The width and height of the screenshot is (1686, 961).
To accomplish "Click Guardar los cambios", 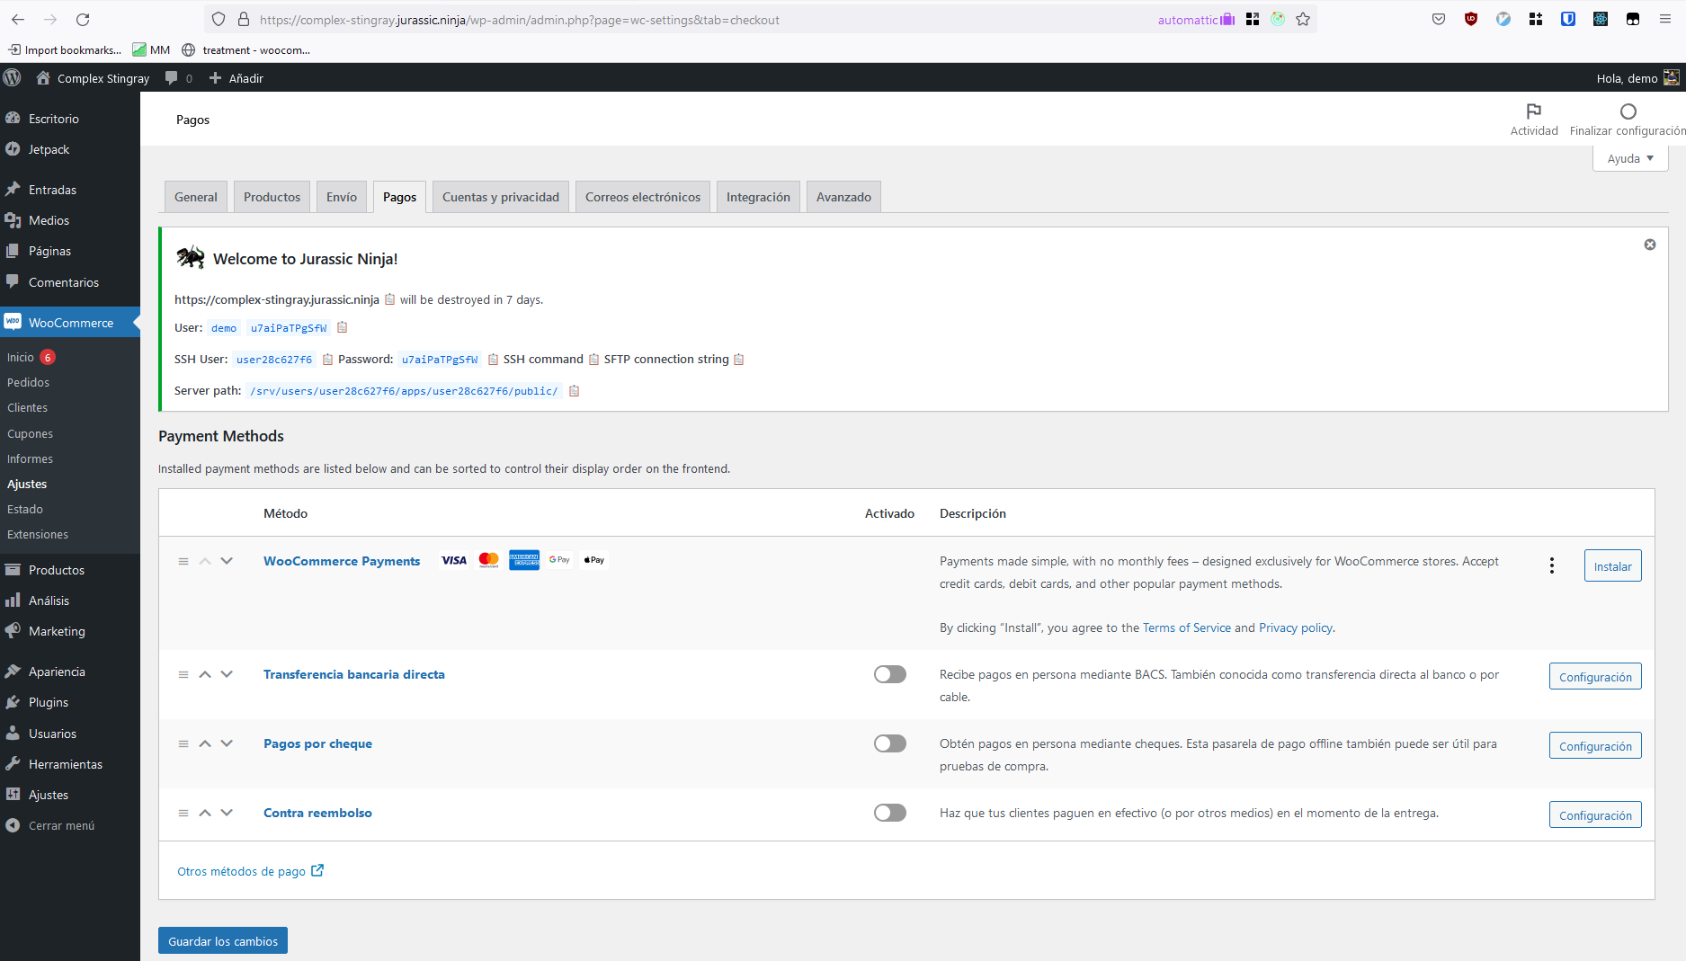I will [x=222, y=940].
